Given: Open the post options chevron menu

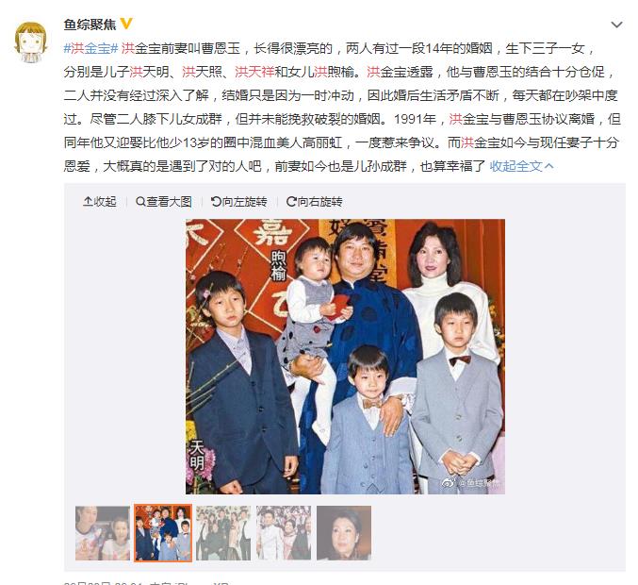Looking at the screenshot, I should click(x=616, y=25).
